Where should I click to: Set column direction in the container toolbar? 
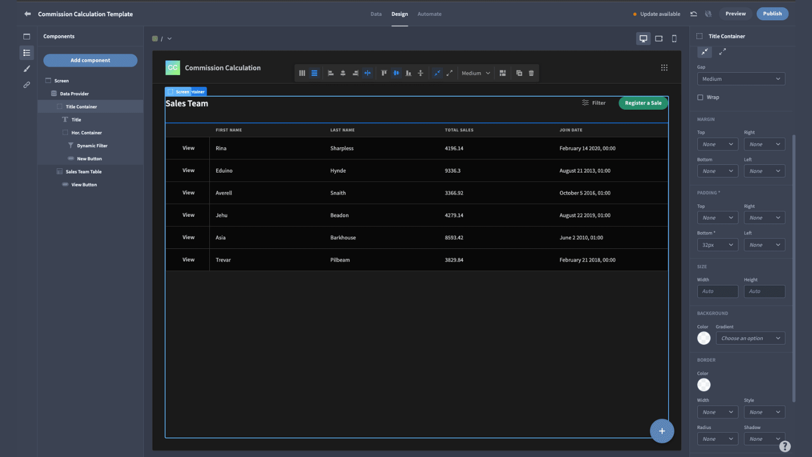point(302,73)
